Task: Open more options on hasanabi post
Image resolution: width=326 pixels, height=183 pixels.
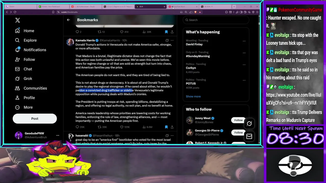Action: point(172,136)
